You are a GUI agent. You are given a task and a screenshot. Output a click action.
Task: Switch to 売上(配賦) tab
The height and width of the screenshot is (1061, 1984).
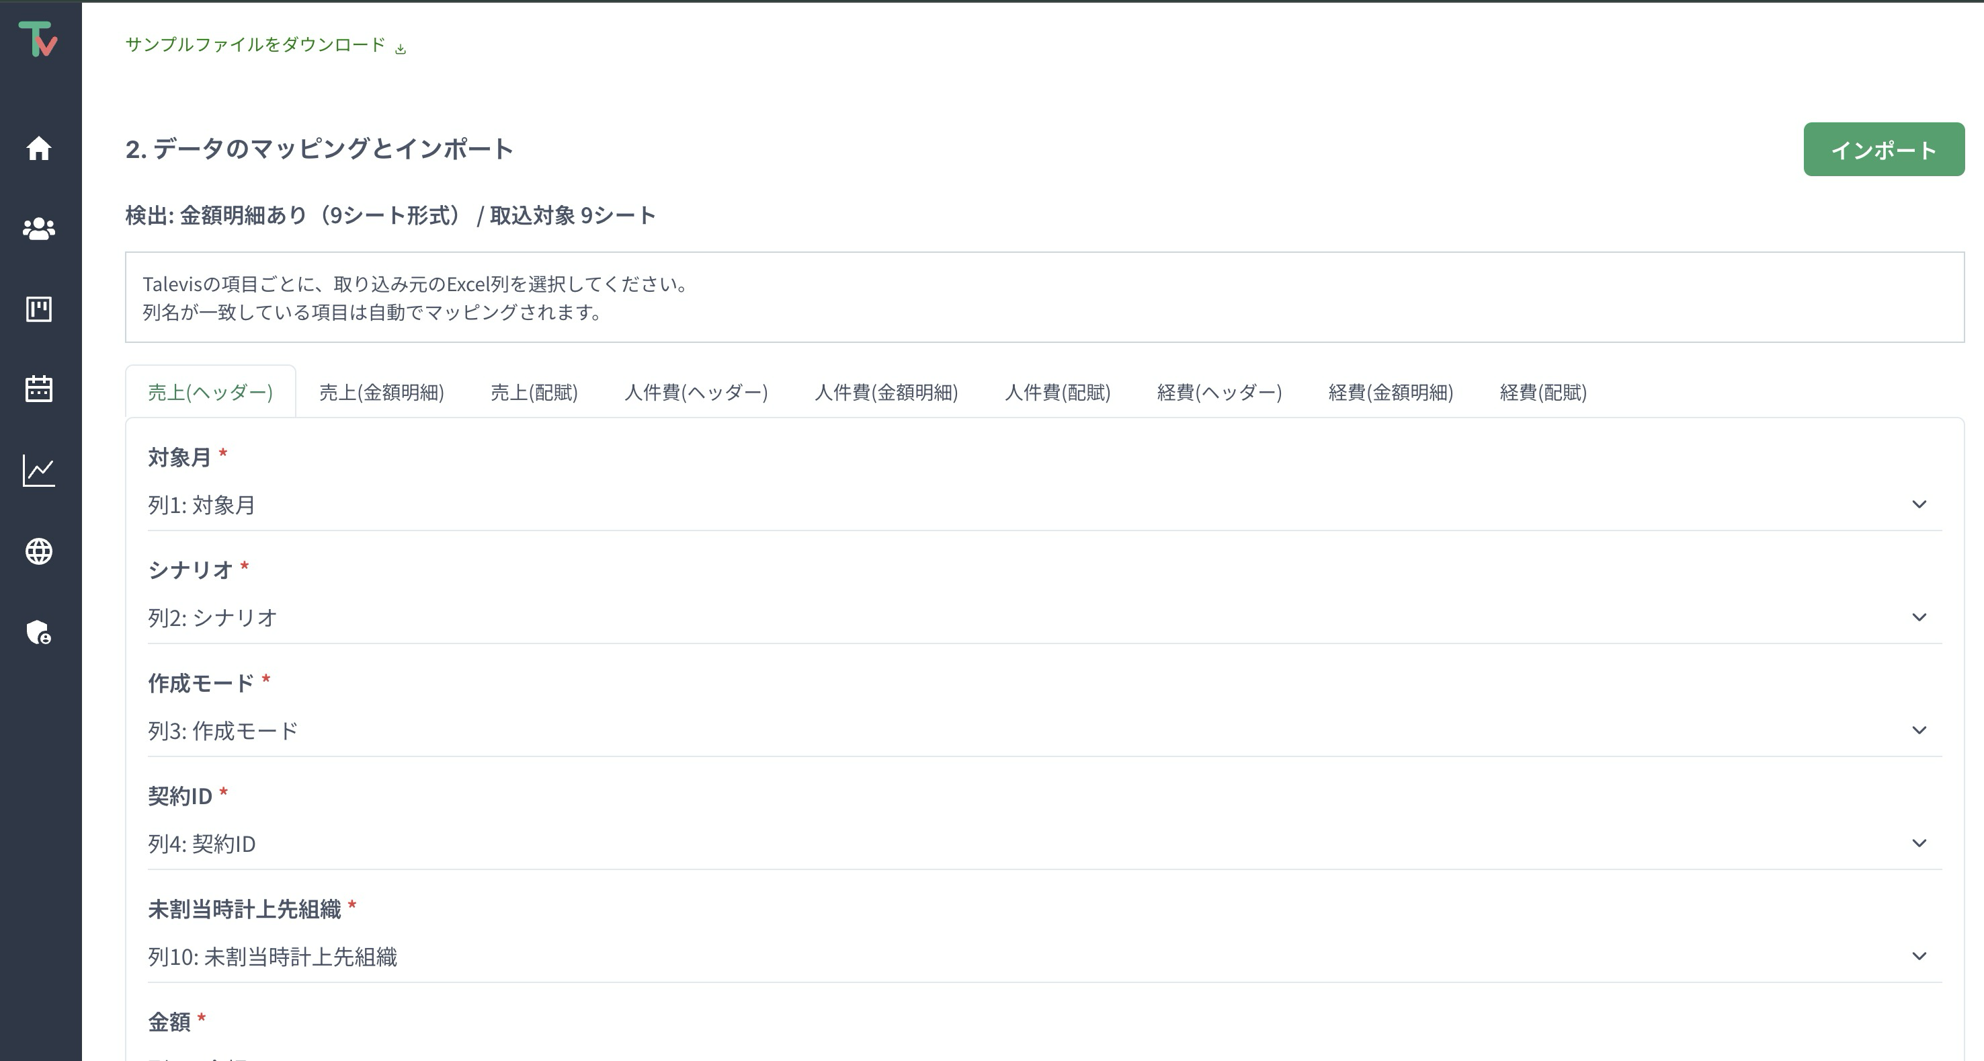(534, 392)
